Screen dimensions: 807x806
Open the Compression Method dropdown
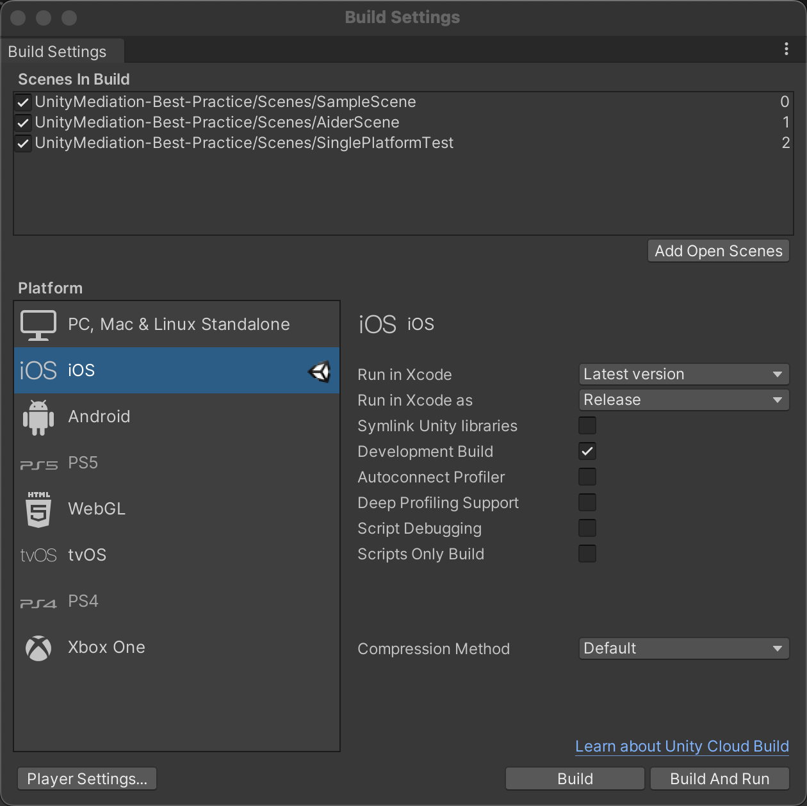pyautogui.click(x=684, y=648)
